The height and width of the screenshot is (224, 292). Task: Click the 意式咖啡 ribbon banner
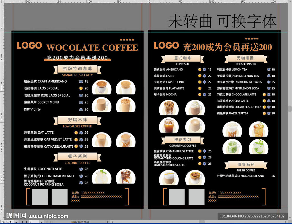[x=183, y=58]
